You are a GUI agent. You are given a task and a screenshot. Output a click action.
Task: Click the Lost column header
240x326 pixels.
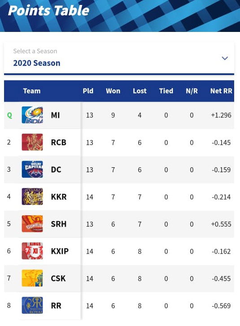pyautogui.click(x=140, y=91)
